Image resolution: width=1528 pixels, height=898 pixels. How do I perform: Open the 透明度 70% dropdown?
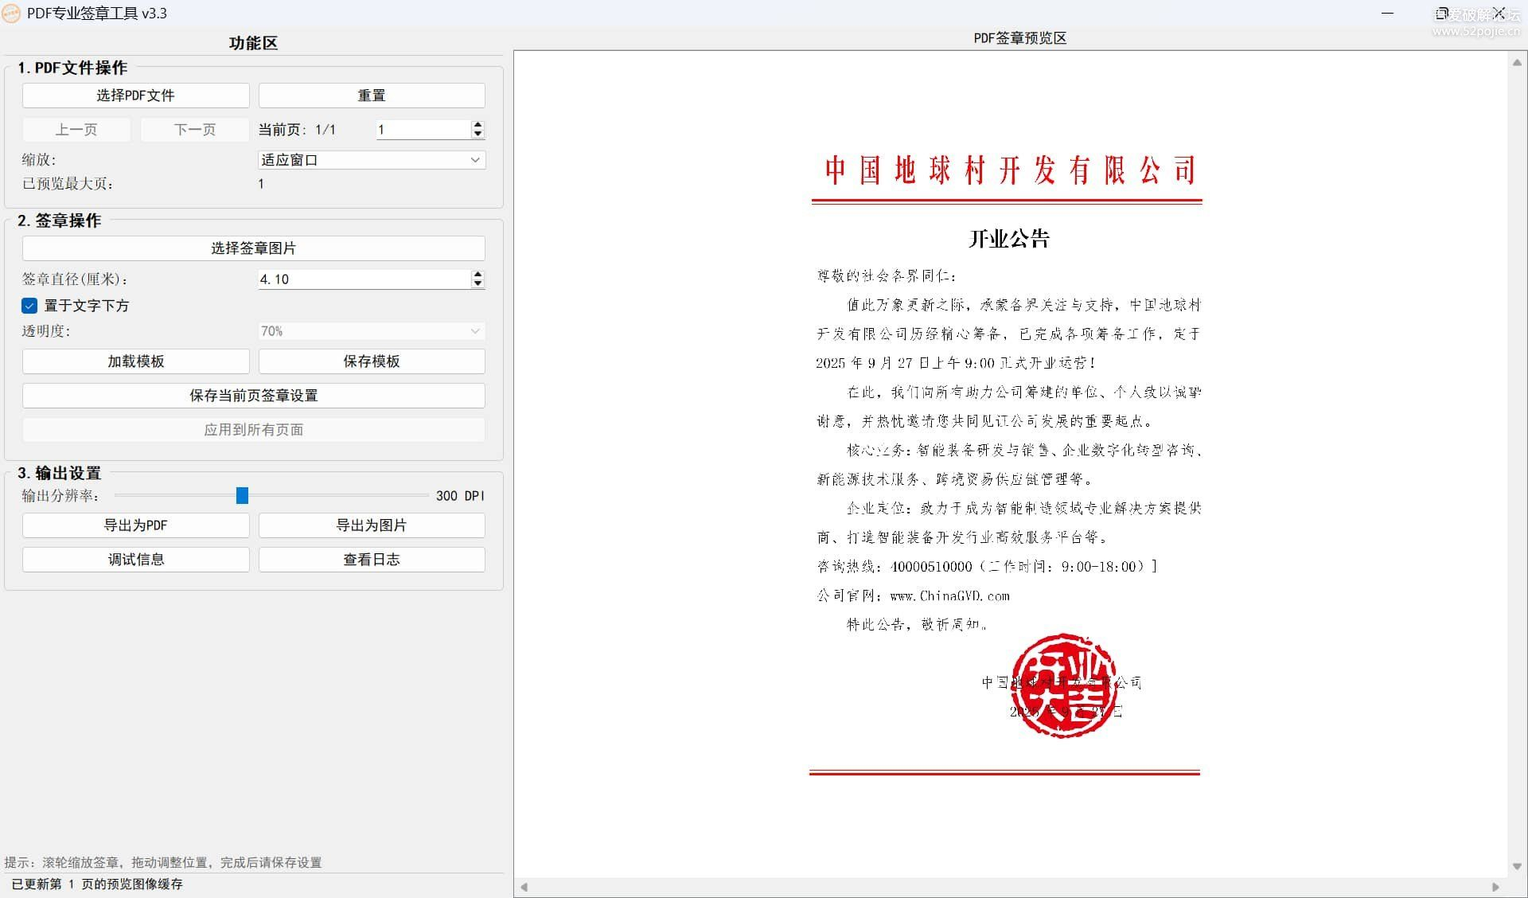click(x=372, y=331)
